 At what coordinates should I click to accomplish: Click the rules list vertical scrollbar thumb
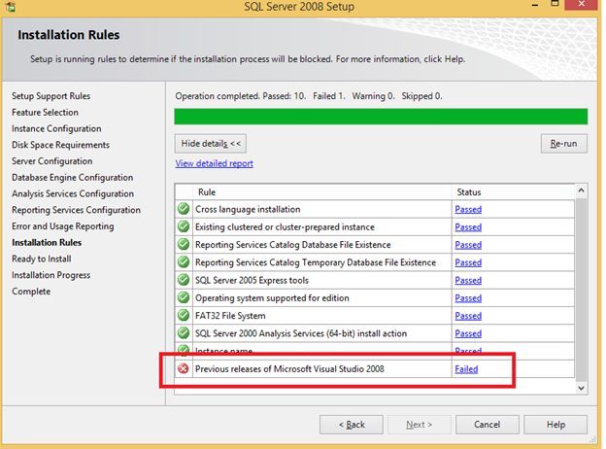(581, 288)
